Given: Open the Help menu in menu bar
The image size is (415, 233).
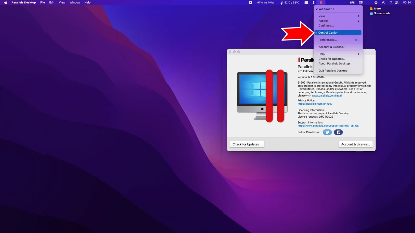Looking at the screenshot, I should point(88,2).
